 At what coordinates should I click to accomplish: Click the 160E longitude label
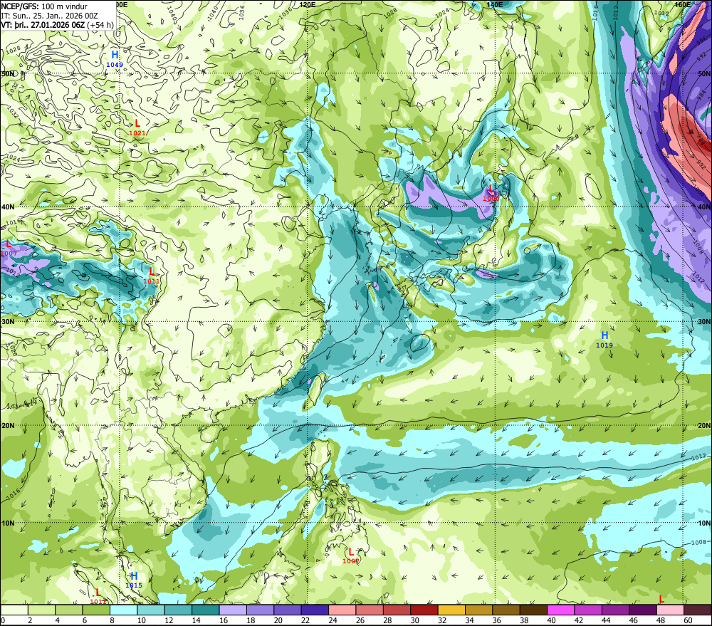coord(681,4)
